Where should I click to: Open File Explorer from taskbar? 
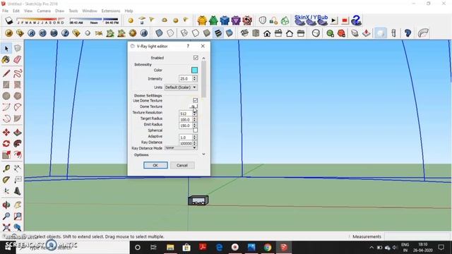(170, 248)
